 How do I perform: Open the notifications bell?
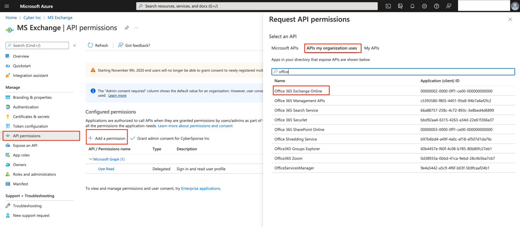412,6
